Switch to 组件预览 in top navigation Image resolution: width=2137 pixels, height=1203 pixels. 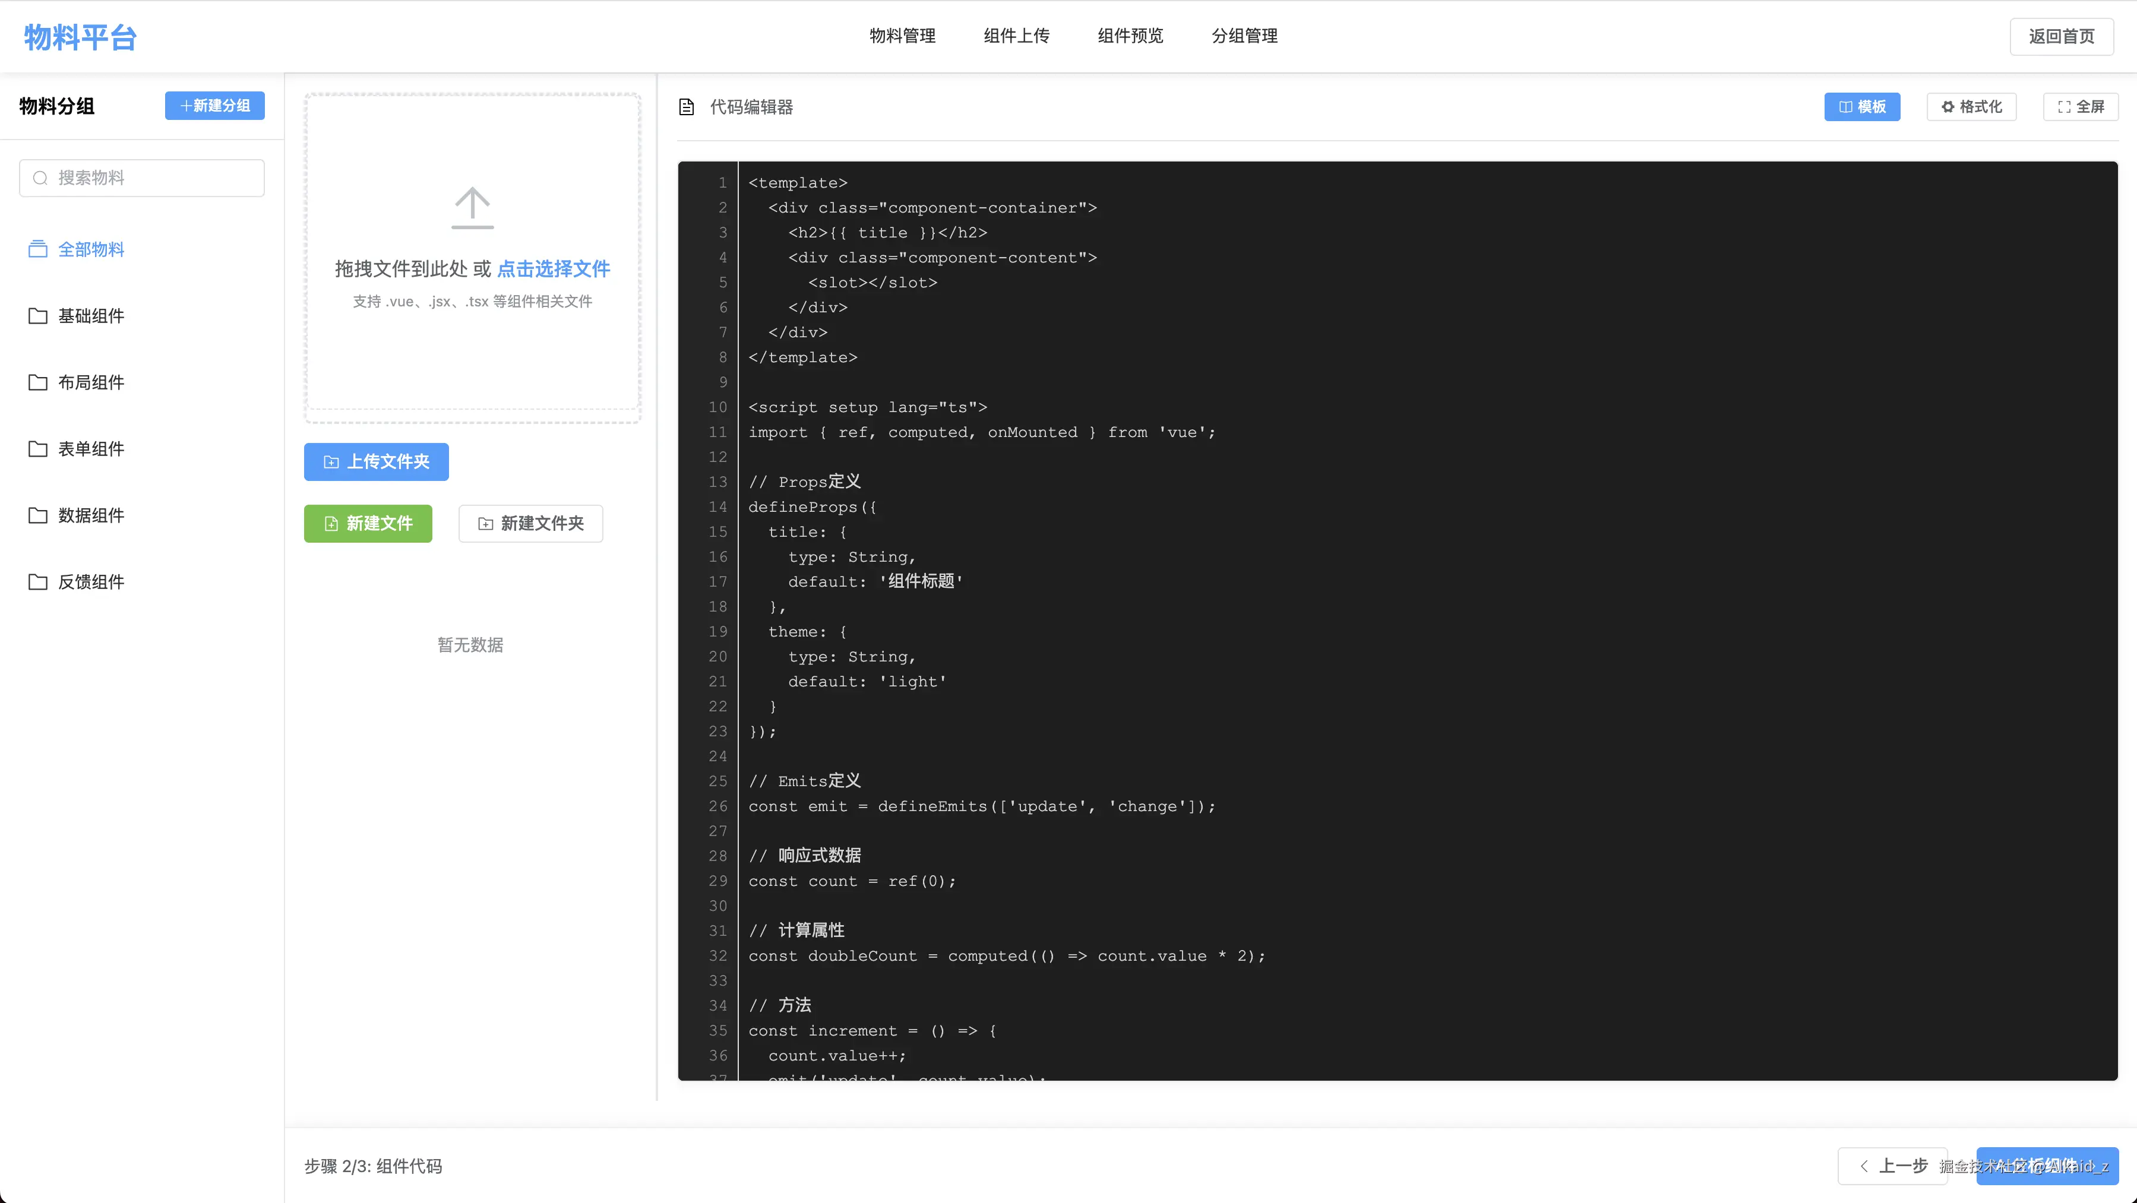pyautogui.click(x=1130, y=36)
